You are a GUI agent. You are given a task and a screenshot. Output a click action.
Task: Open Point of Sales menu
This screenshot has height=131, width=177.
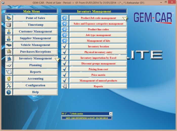35,18
